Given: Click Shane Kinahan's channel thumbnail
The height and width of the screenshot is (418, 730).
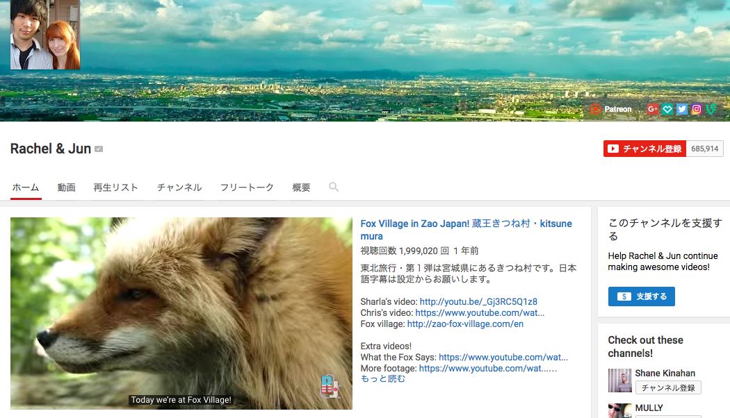Looking at the screenshot, I should [x=619, y=381].
